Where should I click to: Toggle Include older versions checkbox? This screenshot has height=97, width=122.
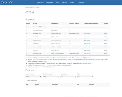click(26, 80)
